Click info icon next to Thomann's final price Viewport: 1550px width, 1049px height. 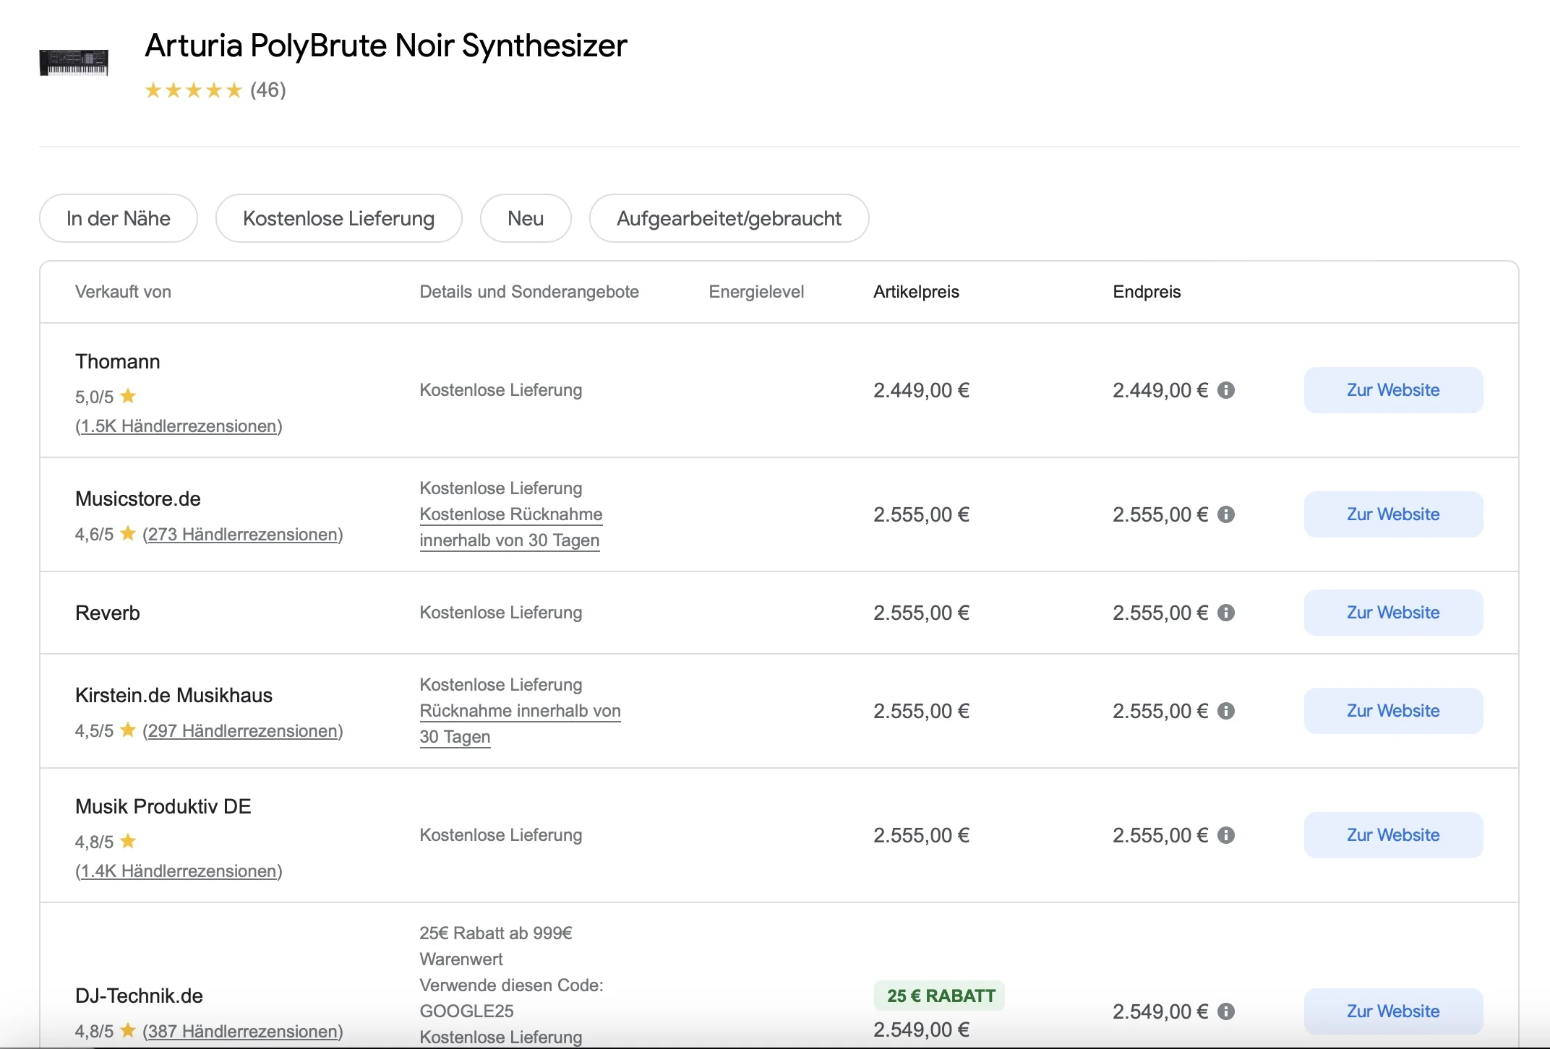click(x=1225, y=390)
